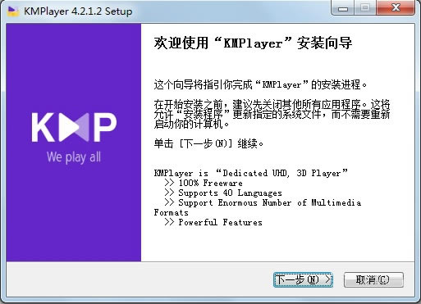Click the greyed-out maximize button
This screenshot has width=421, height=304.
coord(365,8)
